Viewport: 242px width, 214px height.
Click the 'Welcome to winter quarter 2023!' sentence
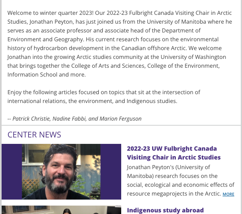pos(51,13)
